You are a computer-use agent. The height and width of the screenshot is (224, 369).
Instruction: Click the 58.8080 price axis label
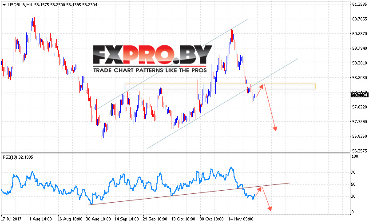(x=359, y=77)
